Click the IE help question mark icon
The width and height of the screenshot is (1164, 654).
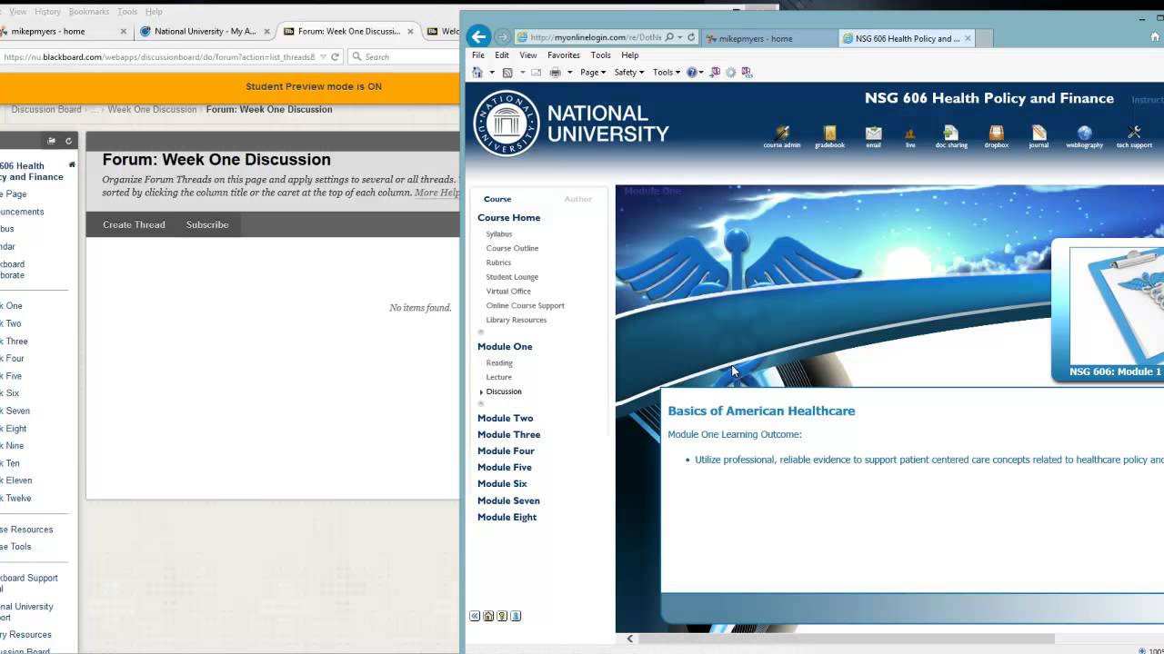click(692, 72)
